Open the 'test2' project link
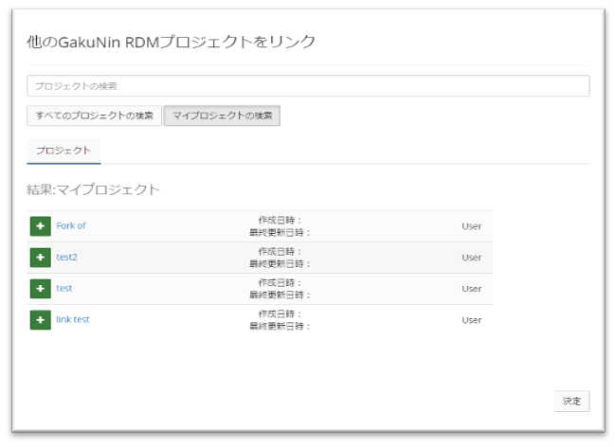This screenshot has width=616, height=447. (x=66, y=257)
